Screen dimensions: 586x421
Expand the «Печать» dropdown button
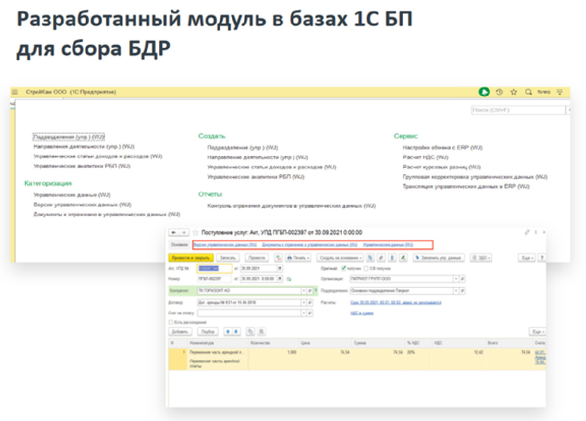[297, 258]
